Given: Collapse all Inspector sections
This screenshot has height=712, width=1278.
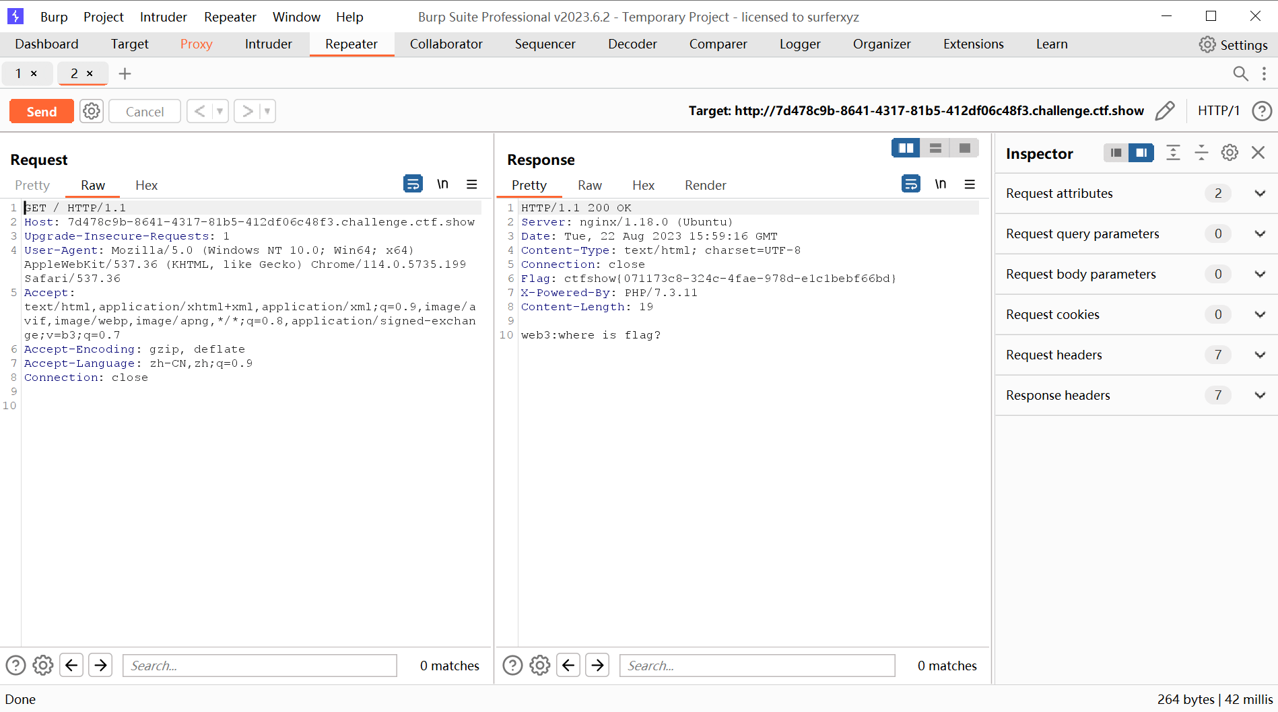Looking at the screenshot, I should click(1201, 153).
